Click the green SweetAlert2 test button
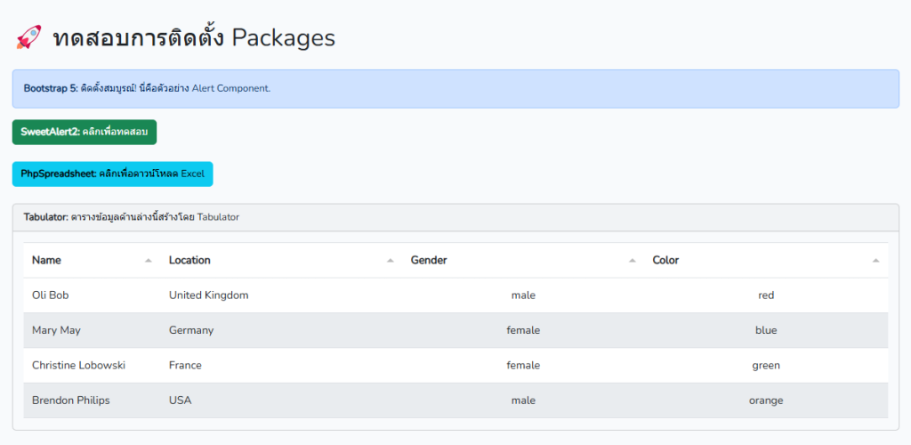The width and height of the screenshot is (911, 445). click(x=85, y=132)
